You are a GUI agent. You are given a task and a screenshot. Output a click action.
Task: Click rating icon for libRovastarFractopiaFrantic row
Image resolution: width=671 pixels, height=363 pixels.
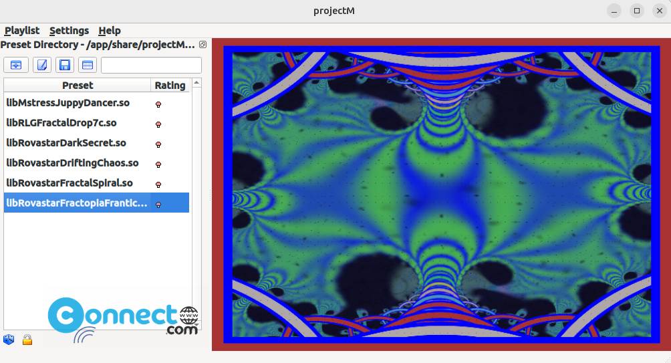(158, 205)
